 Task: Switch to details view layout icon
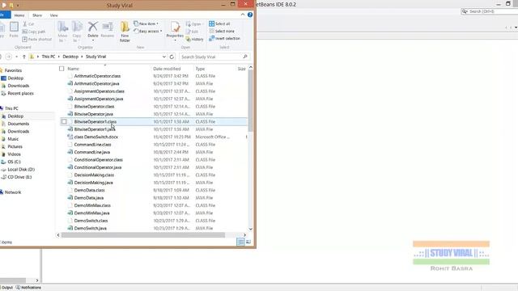point(240,242)
